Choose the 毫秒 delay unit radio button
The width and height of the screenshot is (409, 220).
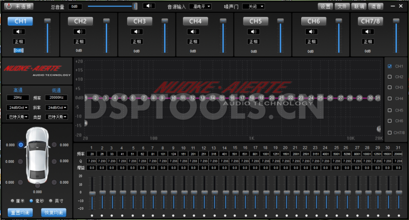coord(31,201)
